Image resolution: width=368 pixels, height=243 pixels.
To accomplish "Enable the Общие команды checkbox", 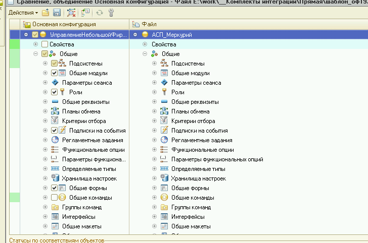I will click(x=55, y=198).
